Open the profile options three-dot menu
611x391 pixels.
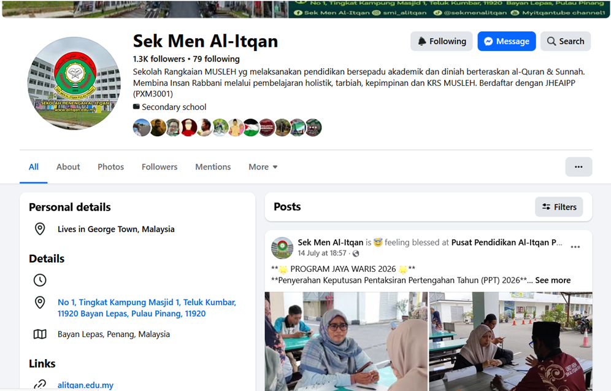(x=578, y=167)
